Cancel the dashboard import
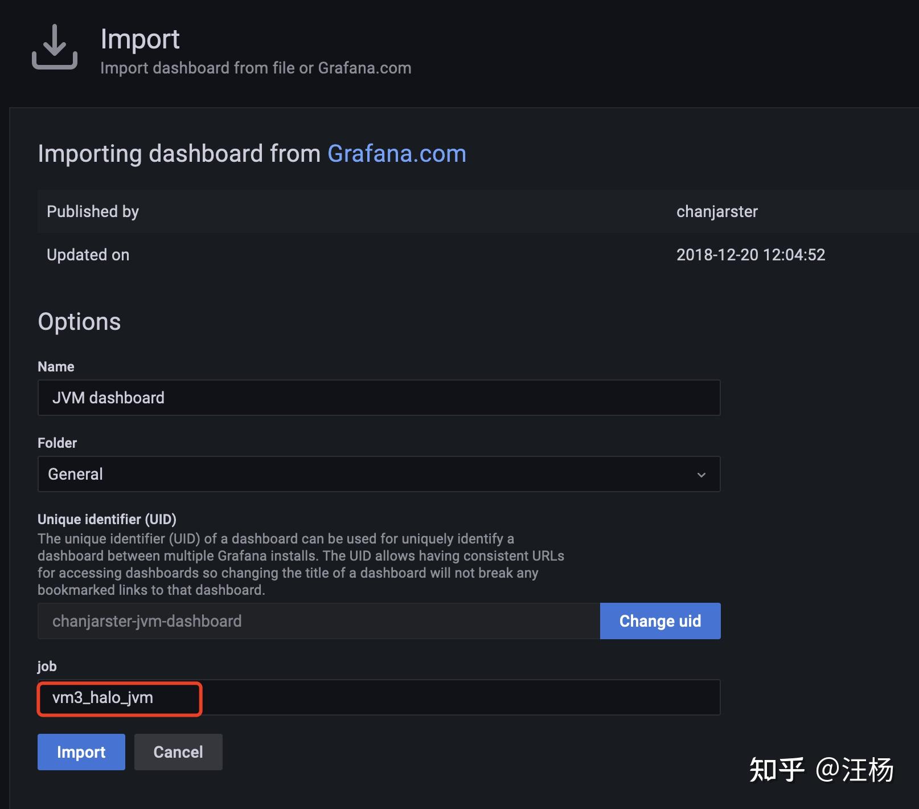Image resolution: width=919 pixels, height=809 pixels. (x=178, y=752)
